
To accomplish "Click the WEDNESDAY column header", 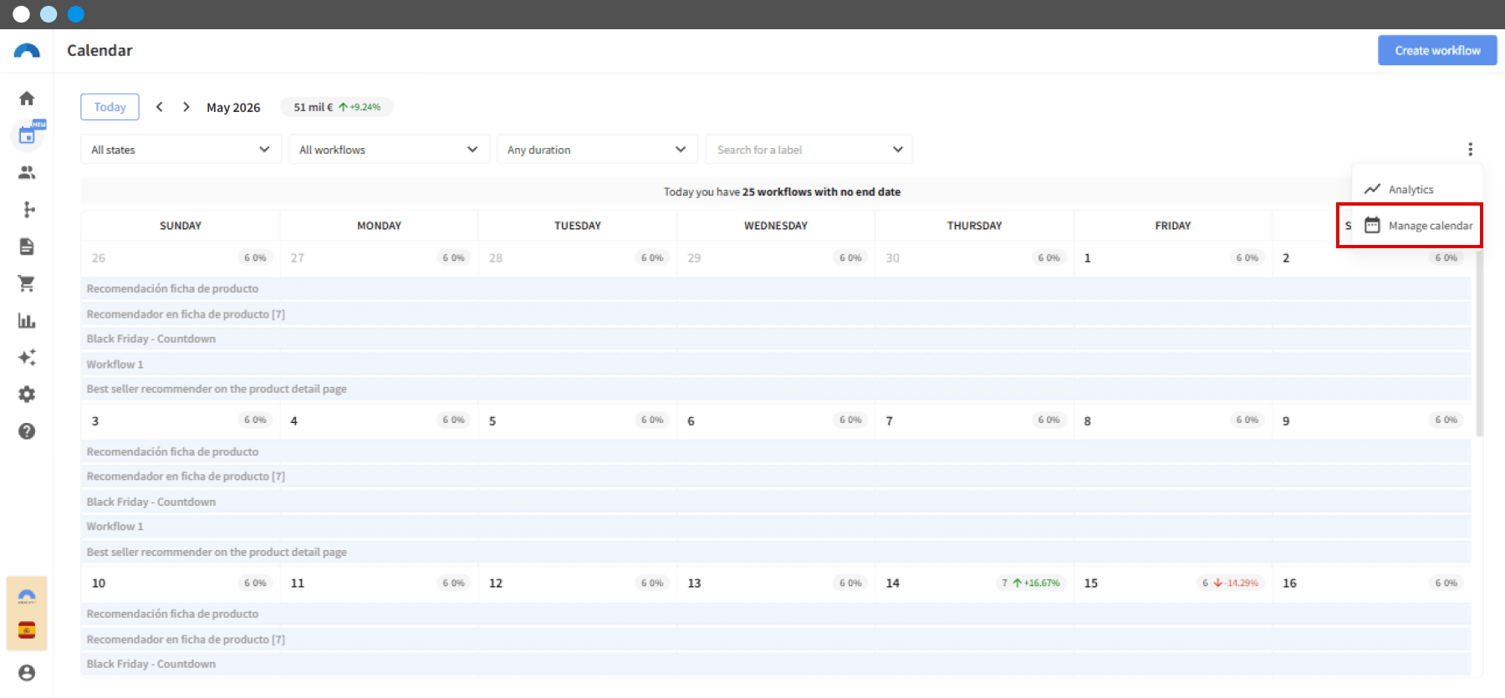I will point(776,226).
